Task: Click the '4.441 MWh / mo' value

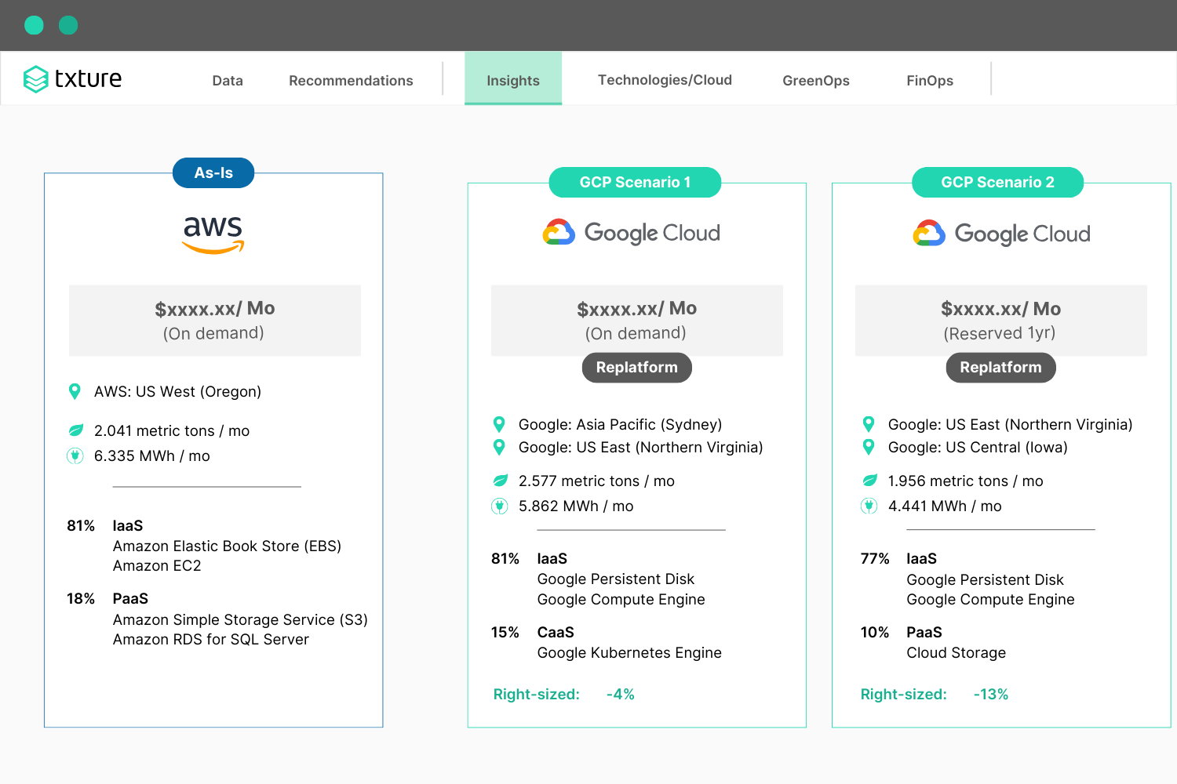Action: pos(945,506)
